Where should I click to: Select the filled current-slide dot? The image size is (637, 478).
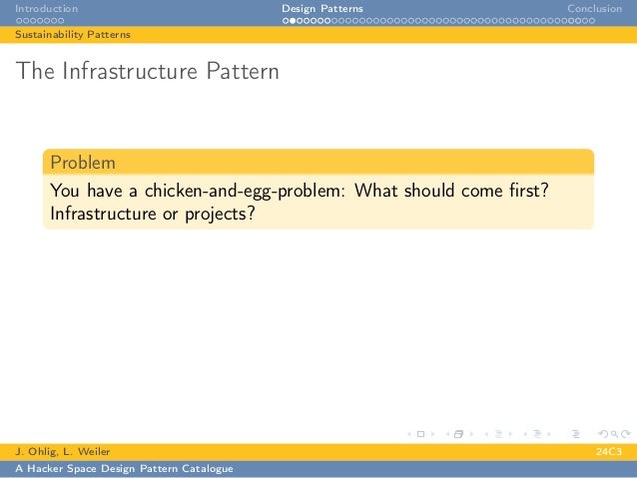(x=293, y=21)
